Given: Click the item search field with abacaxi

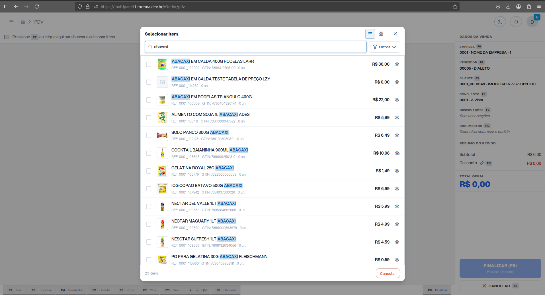Looking at the screenshot, I should pos(256,47).
